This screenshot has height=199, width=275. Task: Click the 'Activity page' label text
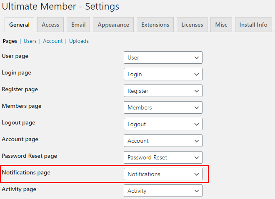click(x=19, y=189)
